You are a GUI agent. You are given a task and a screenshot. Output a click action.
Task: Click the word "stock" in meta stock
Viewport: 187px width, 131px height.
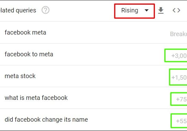pyautogui.click(x=28, y=76)
